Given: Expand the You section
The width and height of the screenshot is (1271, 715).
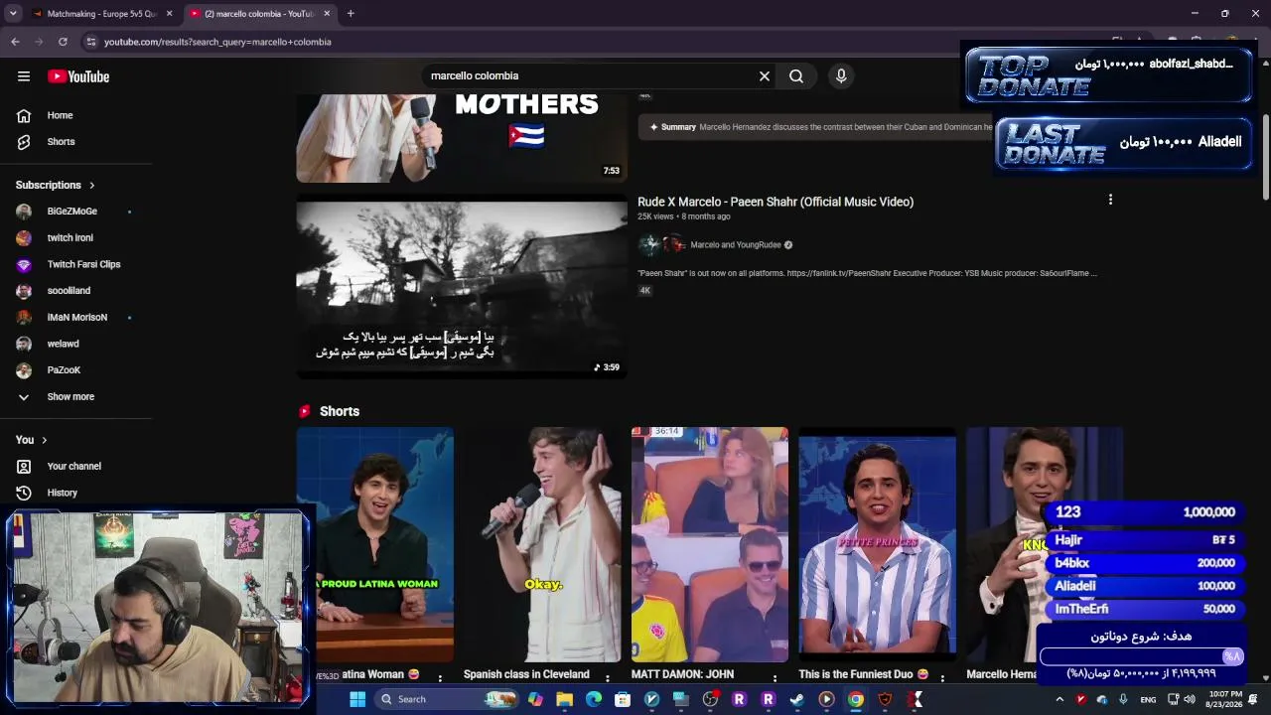Looking at the screenshot, I should coord(32,440).
